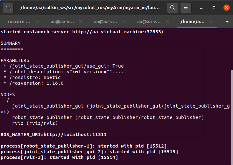Click the window title path text

point(90,8)
